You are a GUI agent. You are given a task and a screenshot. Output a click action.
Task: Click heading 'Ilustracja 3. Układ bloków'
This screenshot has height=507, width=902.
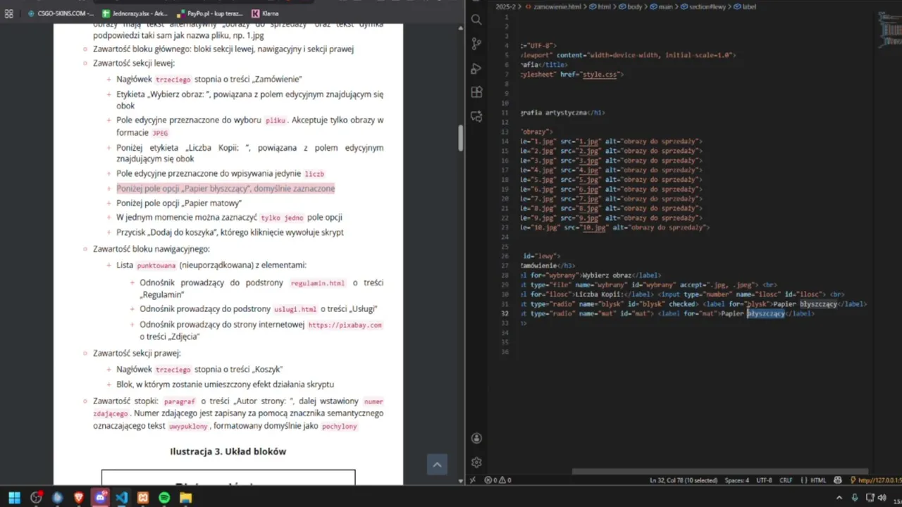pyautogui.click(x=228, y=451)
